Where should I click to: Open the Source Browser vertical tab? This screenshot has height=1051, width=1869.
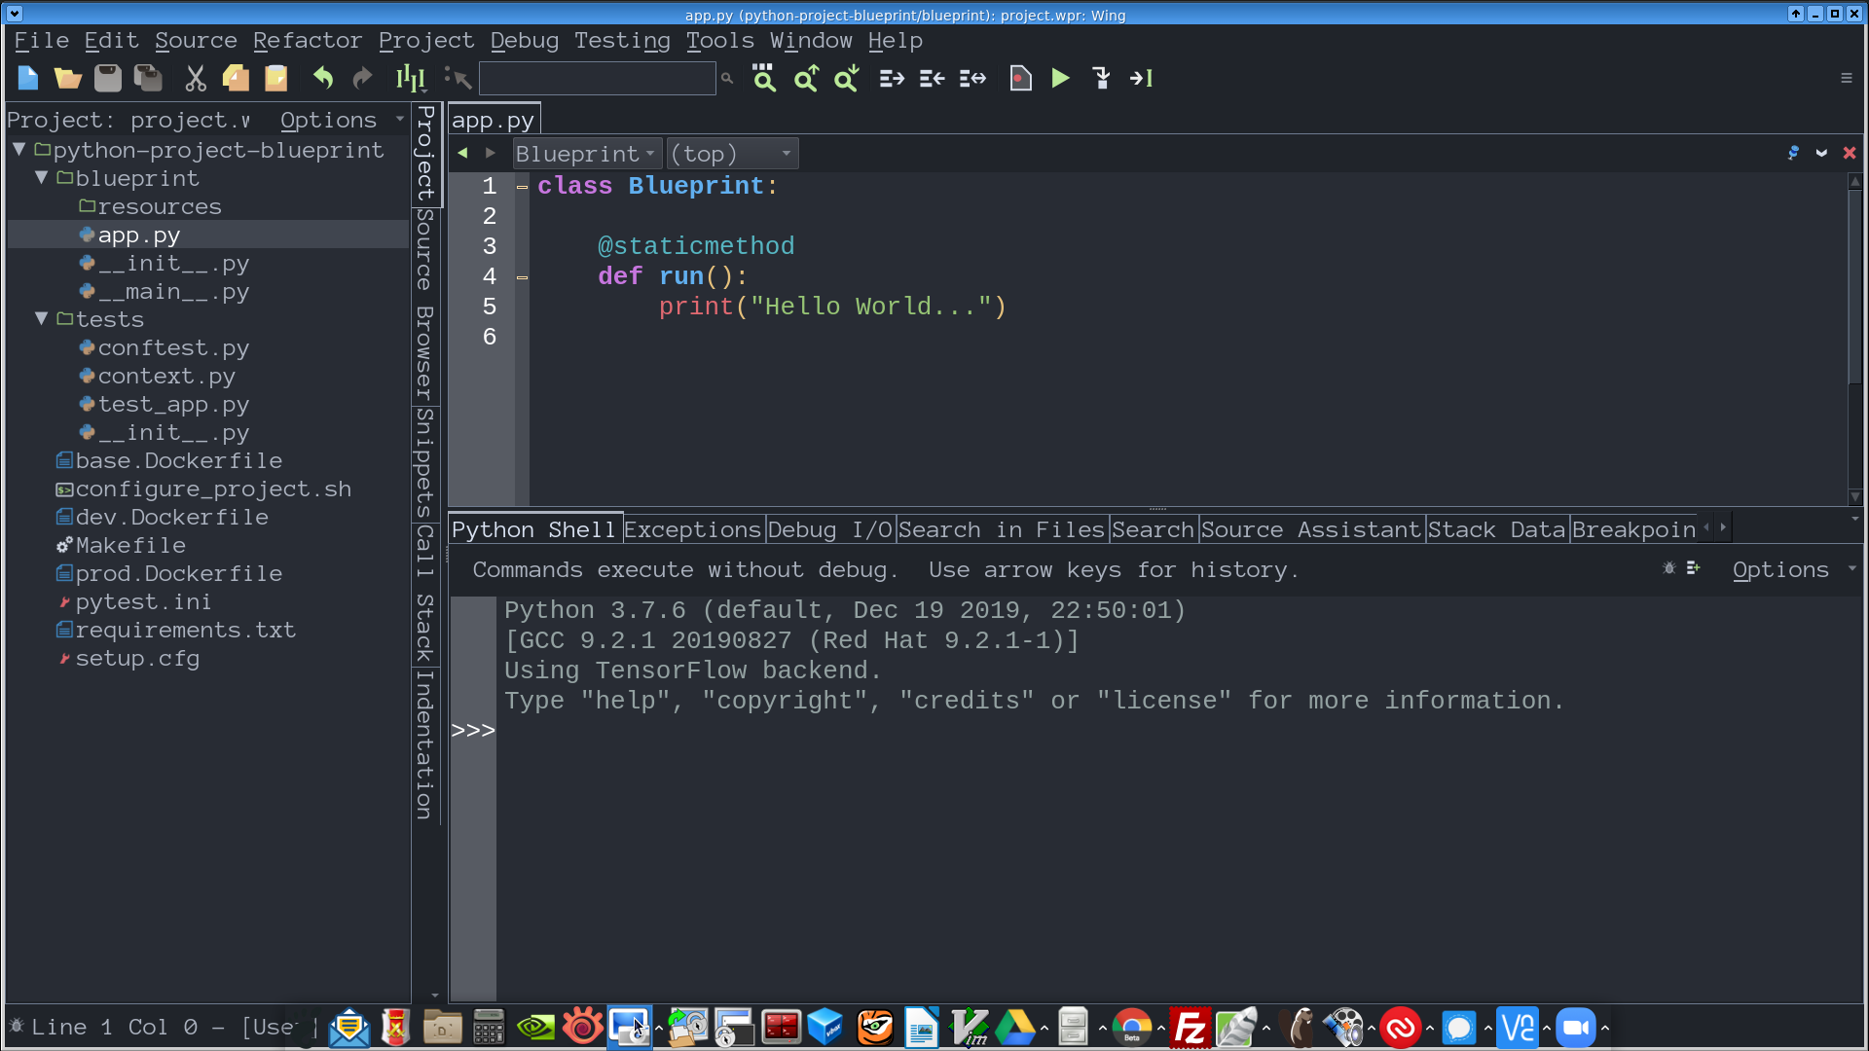click(x=425, y=304)
